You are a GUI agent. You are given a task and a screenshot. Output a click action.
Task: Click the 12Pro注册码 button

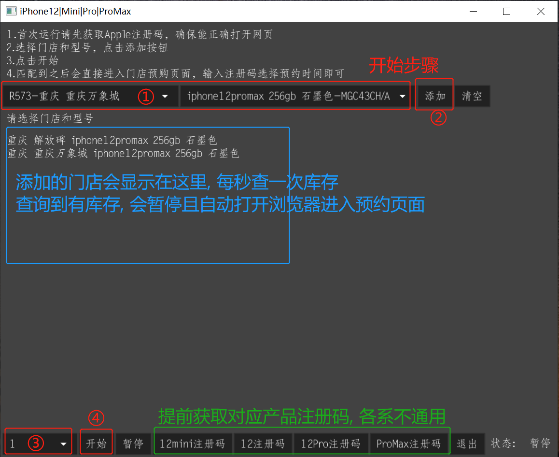coord(331,444)
